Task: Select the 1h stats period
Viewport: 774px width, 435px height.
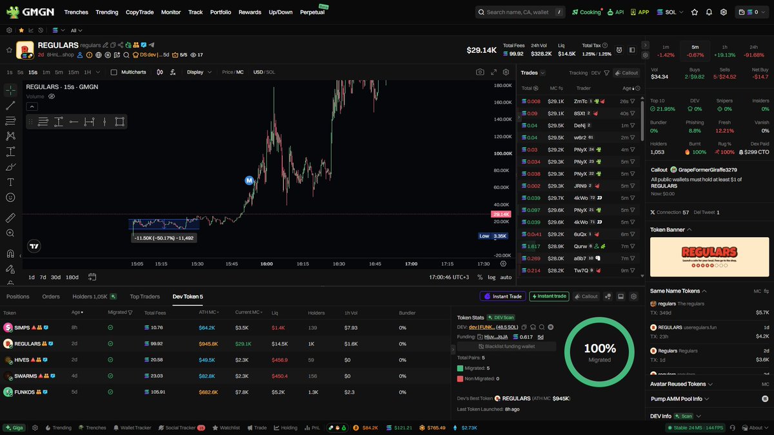Action: pos(726,51)
